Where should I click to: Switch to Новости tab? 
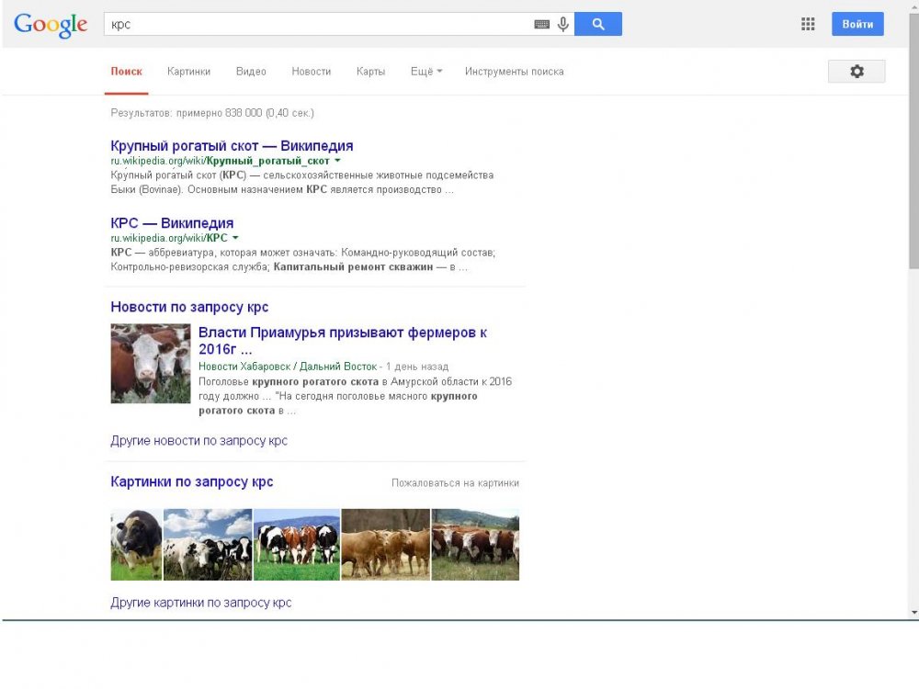tap(312, 72)
